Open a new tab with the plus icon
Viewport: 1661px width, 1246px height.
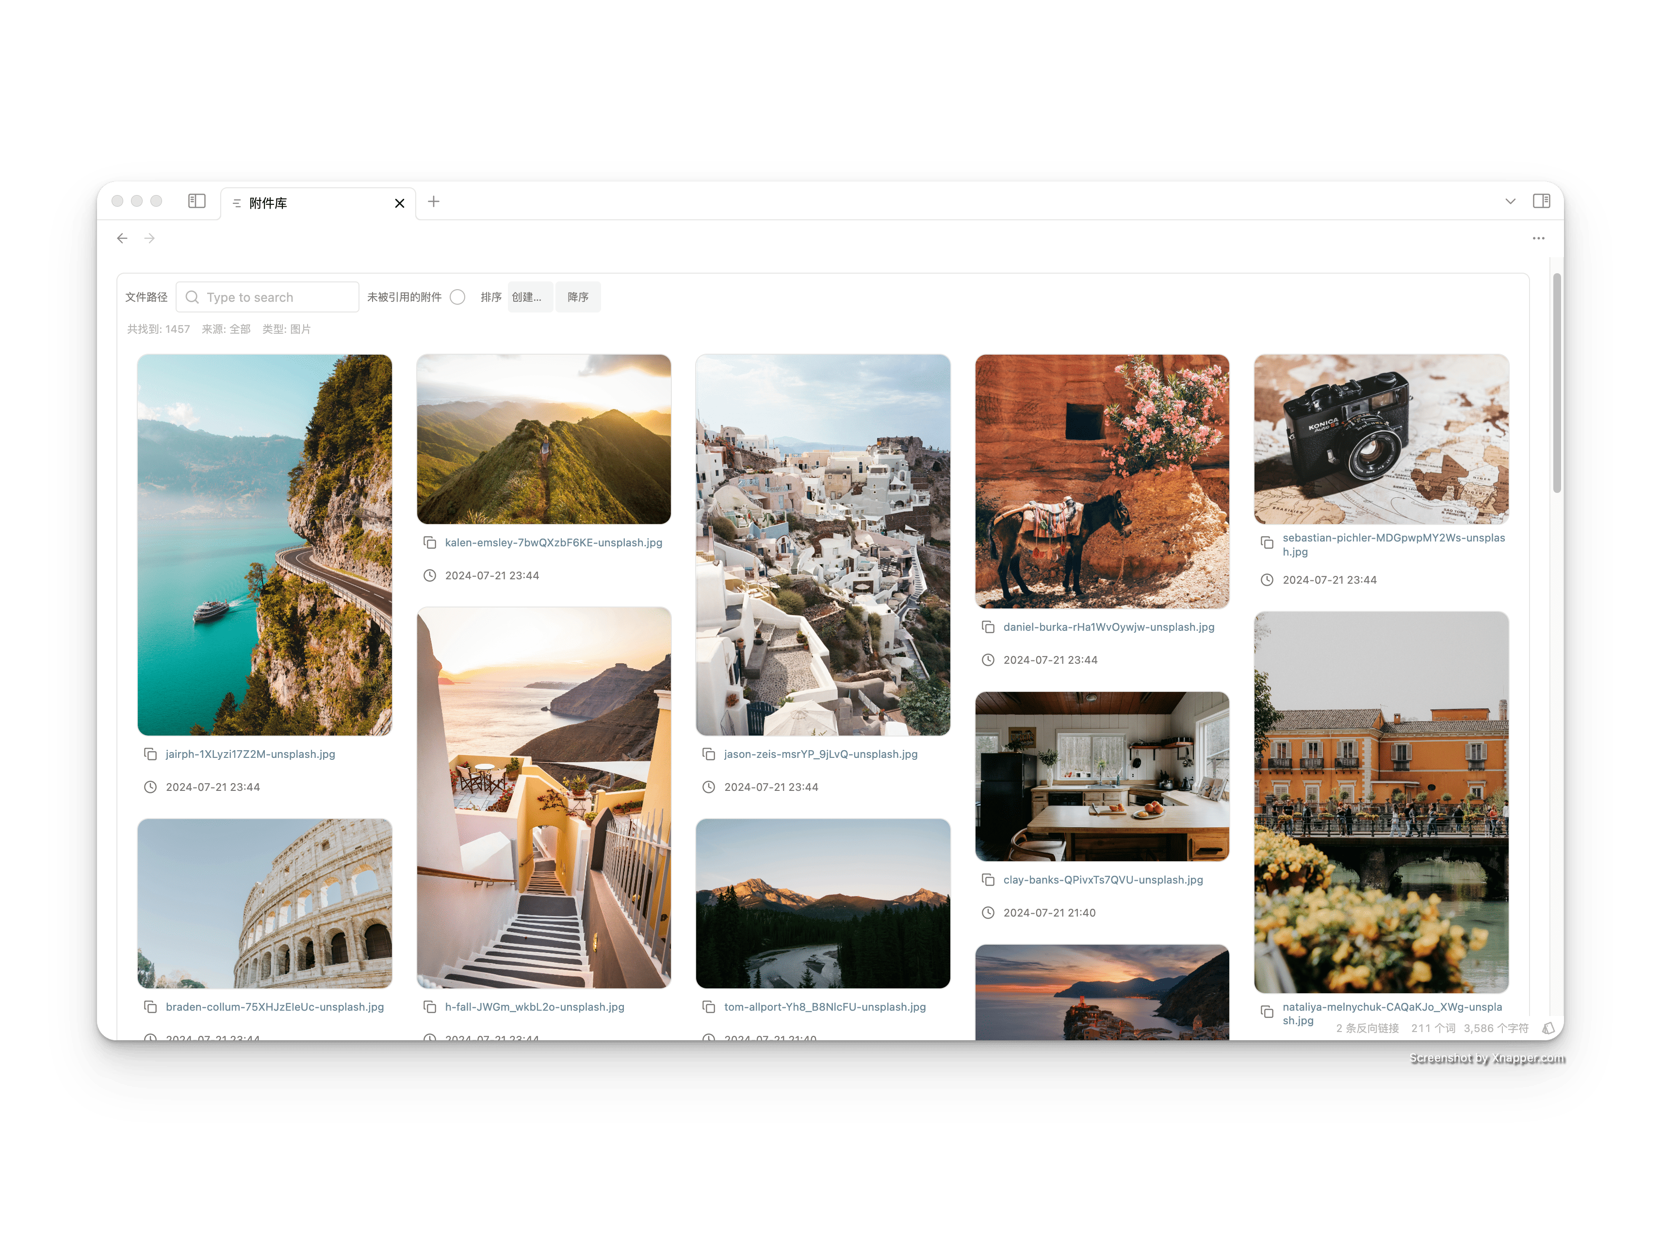[434, 201]
